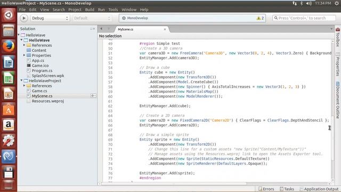Open the Bluetooth indicator menu
Image resolution: width=341 pixels, height=192 pixels.
302,3
